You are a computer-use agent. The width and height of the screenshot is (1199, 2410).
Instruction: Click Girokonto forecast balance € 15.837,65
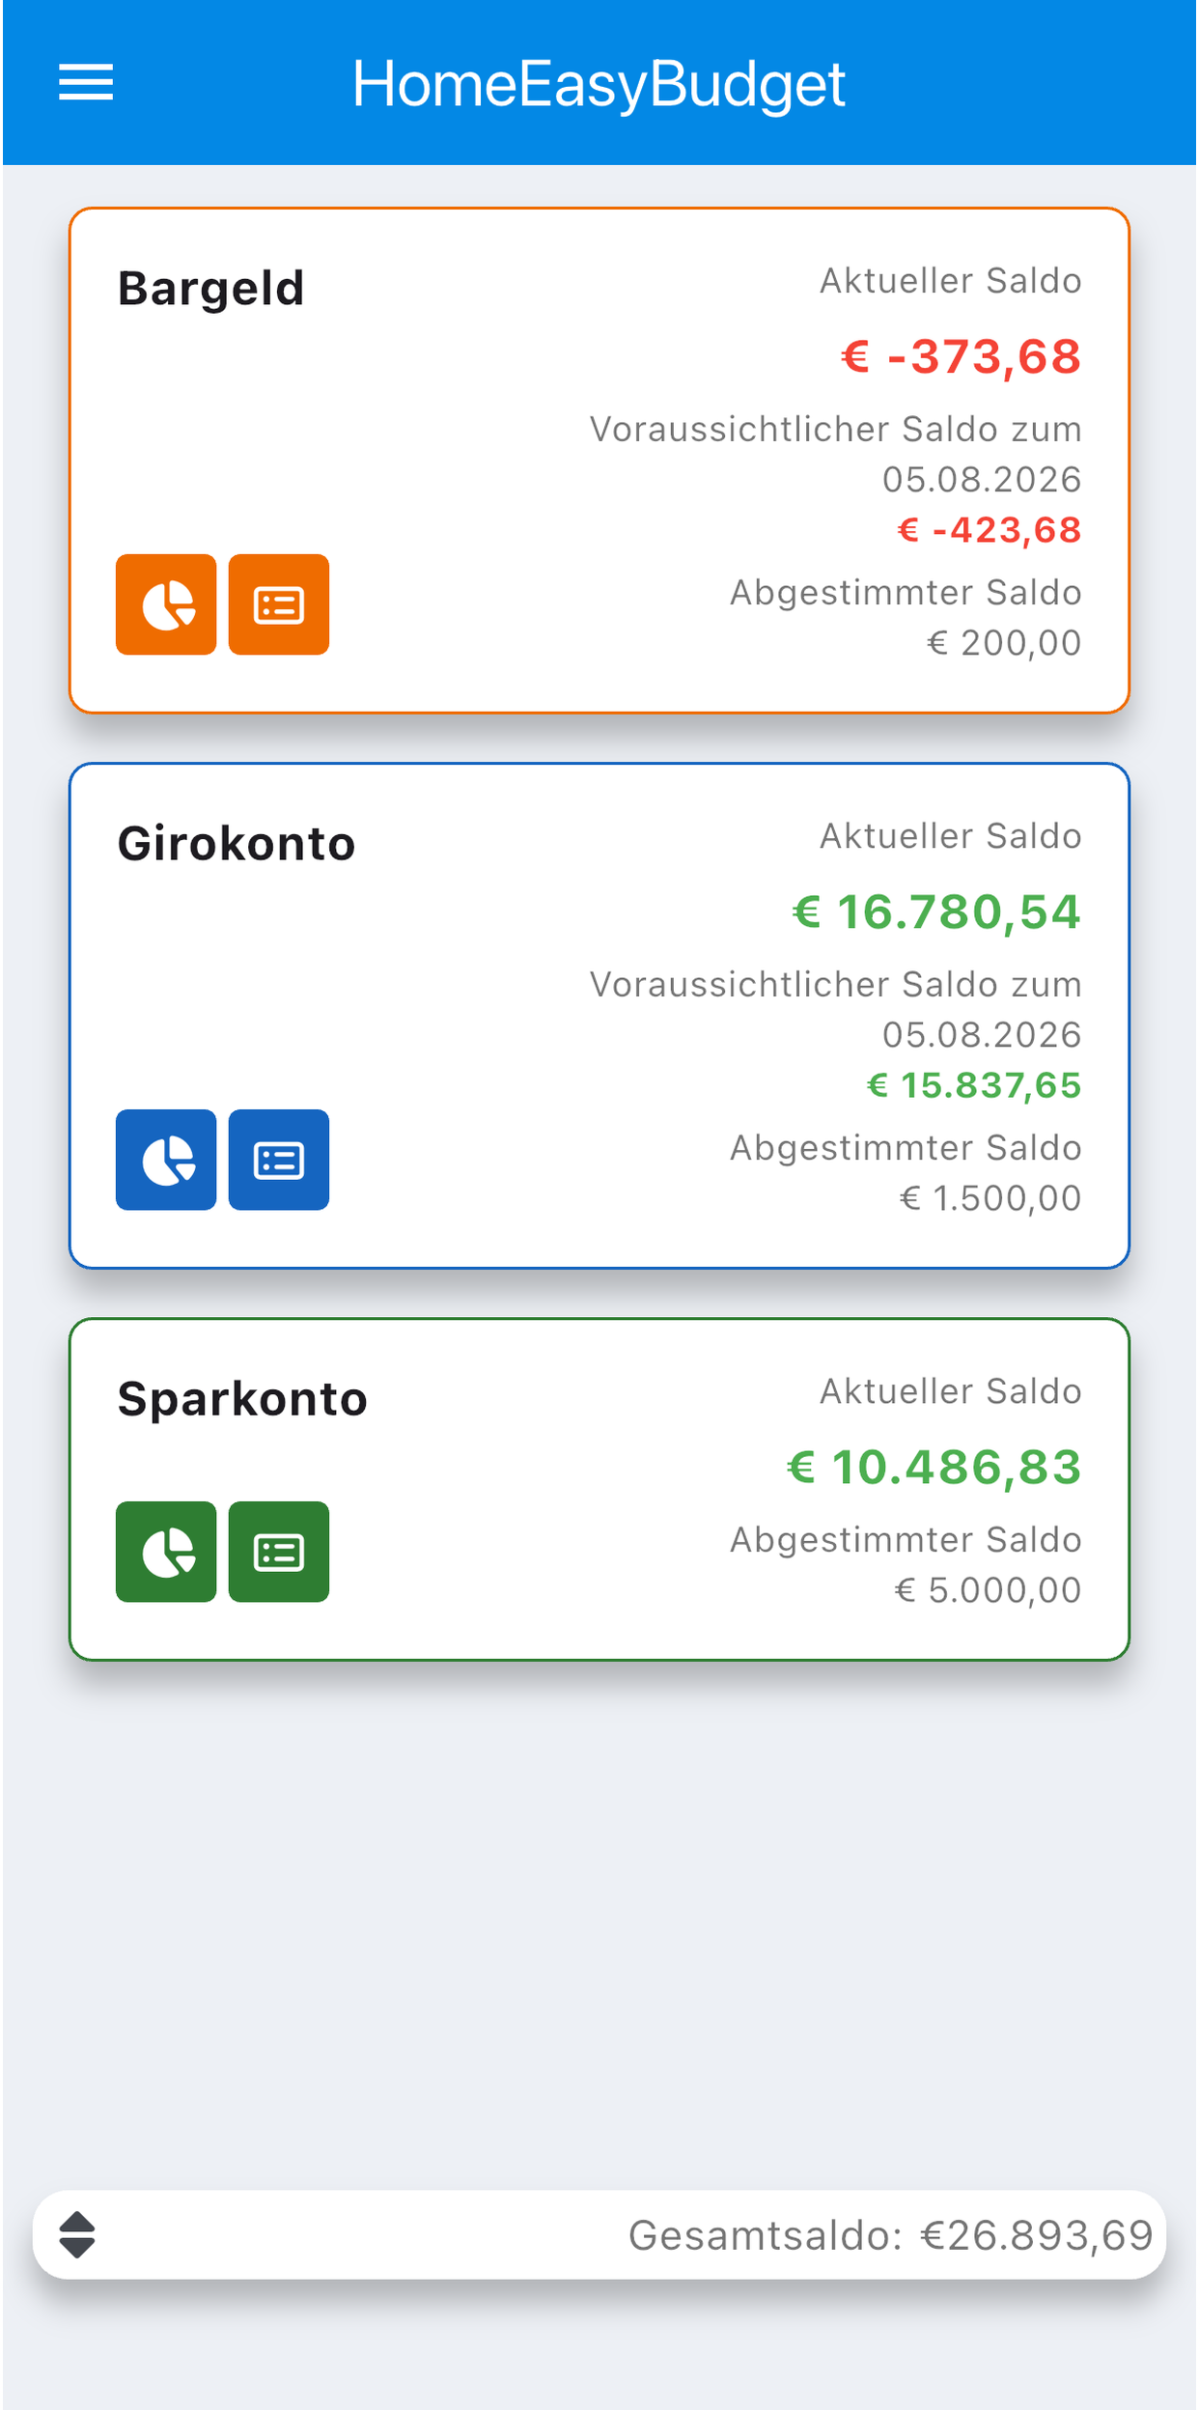[974, 1085]
